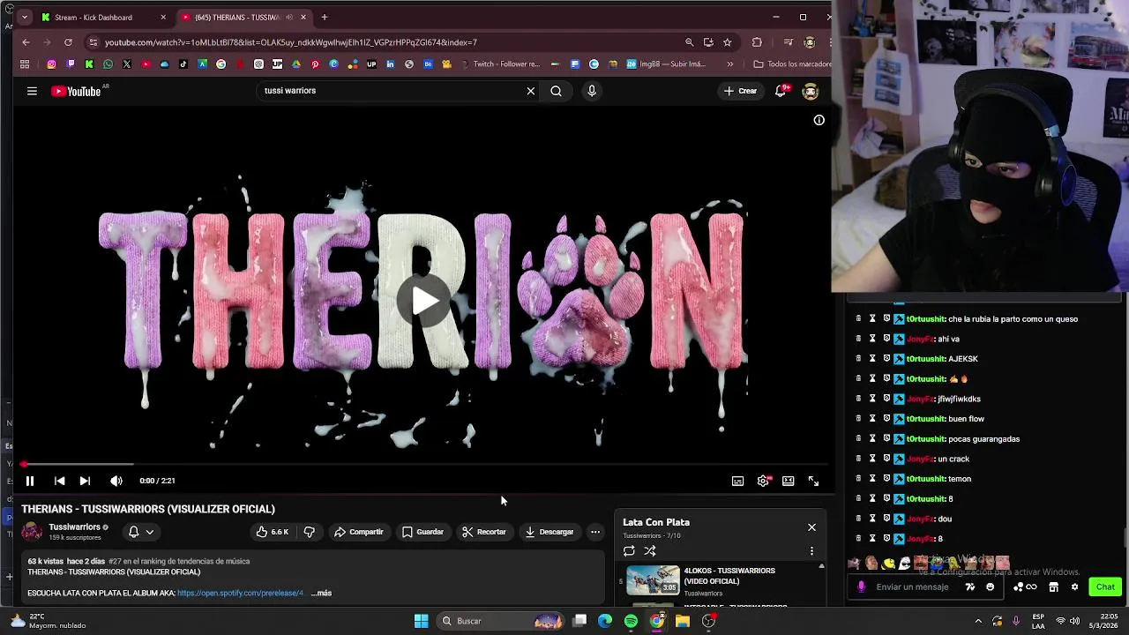Image resolution: width=1129 pixels, height=635 pixels.
Task: Dislike the THERIANS video
Action: click(x=309, y=532)
